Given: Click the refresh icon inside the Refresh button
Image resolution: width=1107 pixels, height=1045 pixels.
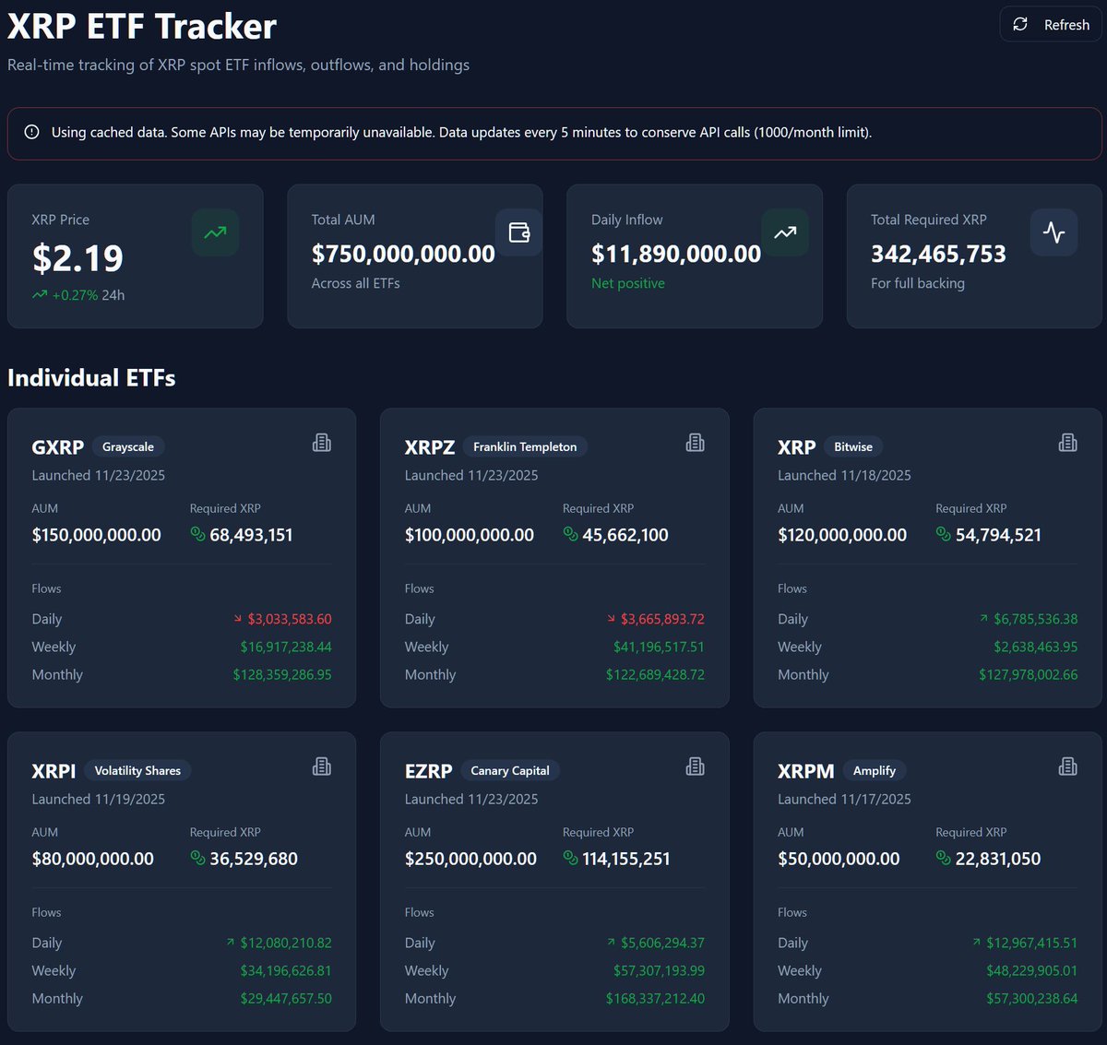Looking at the screenshot, I should pyautogui.click(x=1020, y=24).
